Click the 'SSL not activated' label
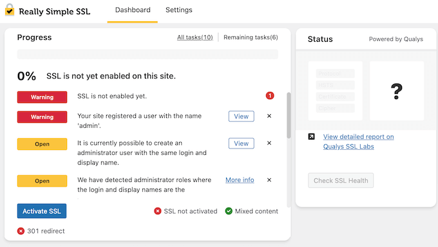438x247 pixels. (191, 211)
